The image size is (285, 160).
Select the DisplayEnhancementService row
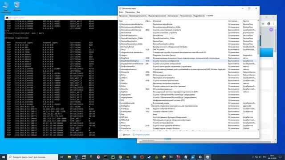click(x=187, y=64)
